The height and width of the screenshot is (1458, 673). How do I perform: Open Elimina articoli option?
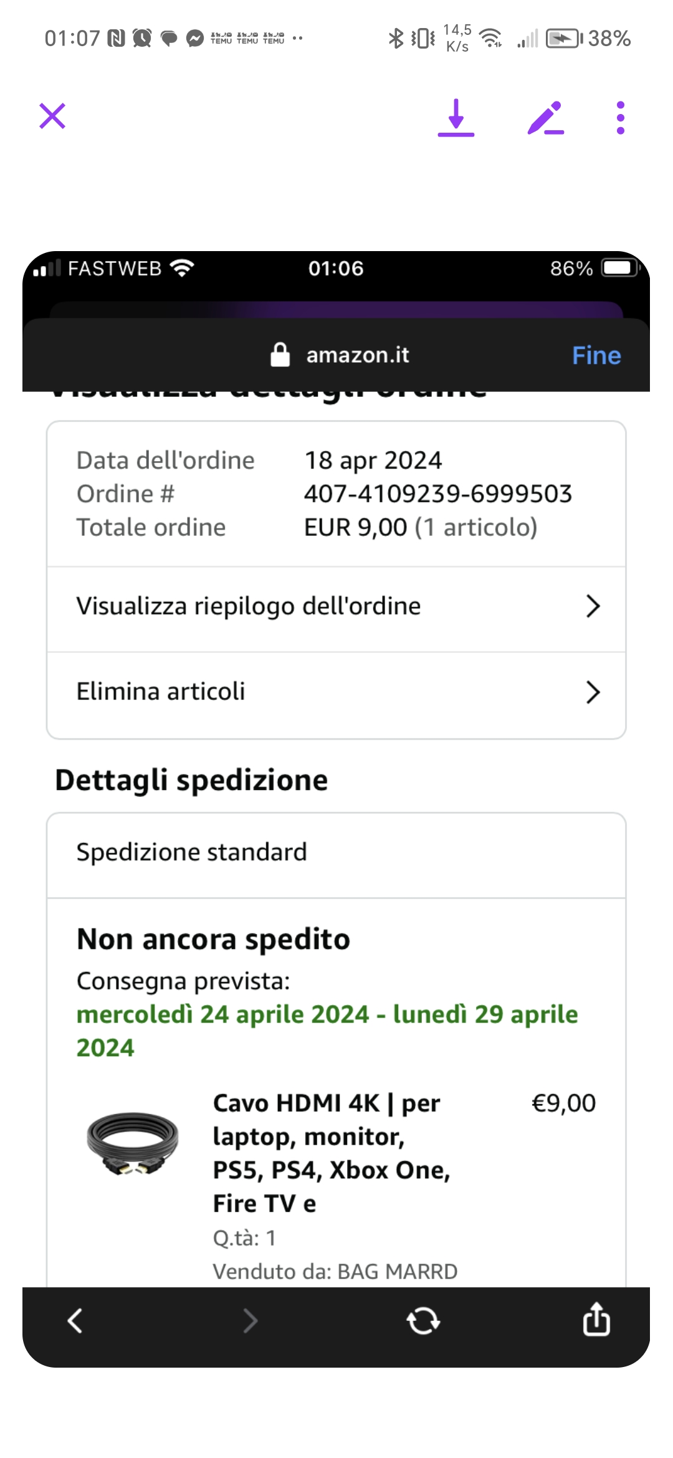[x=161, y=692]
